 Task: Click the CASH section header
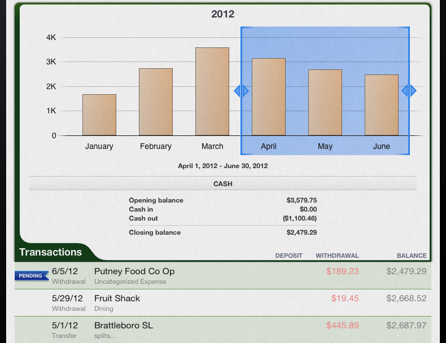pos(223,184)
